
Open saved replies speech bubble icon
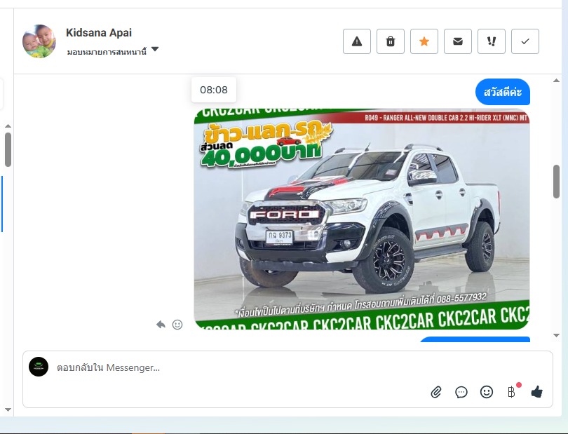point(461,392)
